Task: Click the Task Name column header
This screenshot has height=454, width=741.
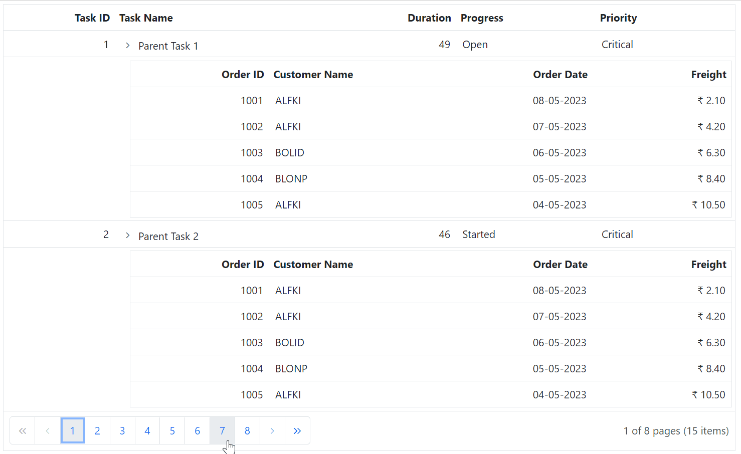Action: coord(146,18)
